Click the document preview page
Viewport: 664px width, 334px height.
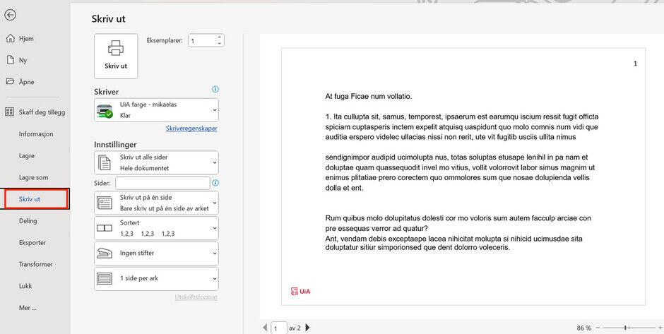(463, 176)
